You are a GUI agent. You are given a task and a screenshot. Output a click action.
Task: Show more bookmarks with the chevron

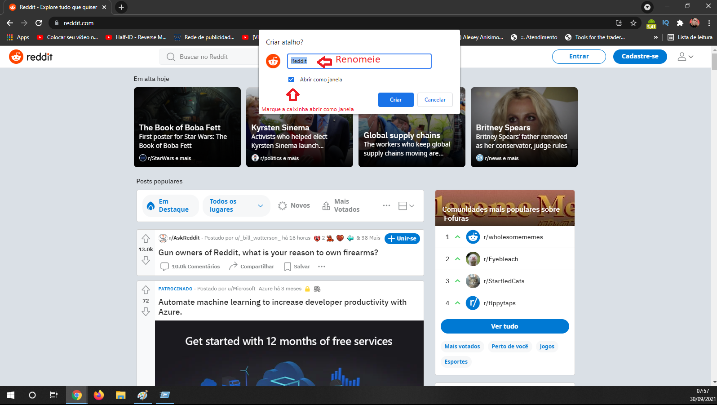point(656,37)
